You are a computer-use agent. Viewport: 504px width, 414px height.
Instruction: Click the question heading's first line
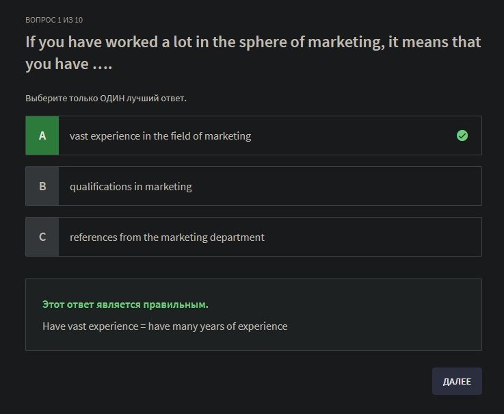pyautogui.click(x=253, y=42)
